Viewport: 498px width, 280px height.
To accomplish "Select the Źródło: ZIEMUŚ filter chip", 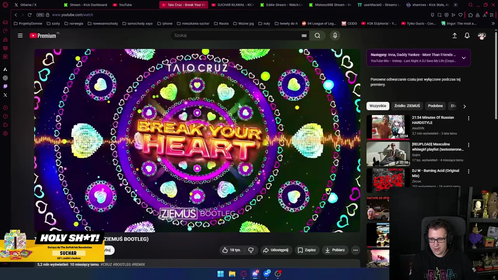I will coord(407,106).
